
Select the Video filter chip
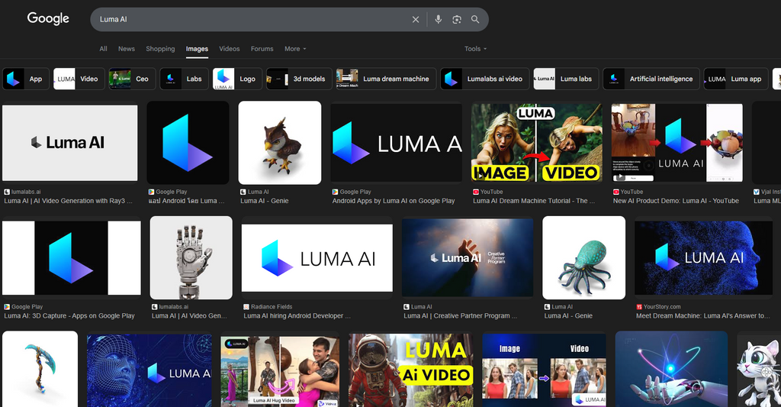pyautogui.click(x=79, y=79)
